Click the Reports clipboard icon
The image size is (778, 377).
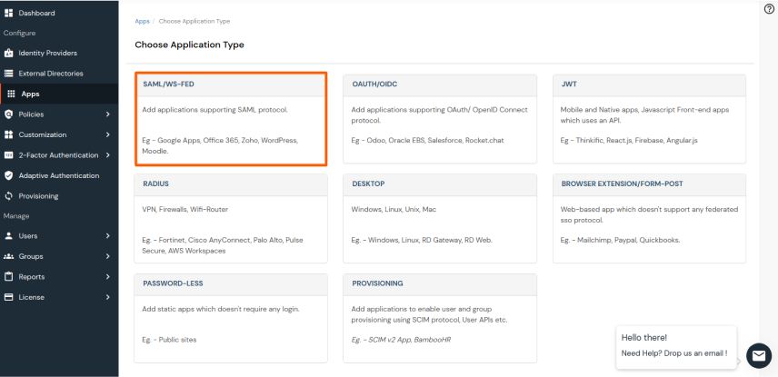point(8,277)
